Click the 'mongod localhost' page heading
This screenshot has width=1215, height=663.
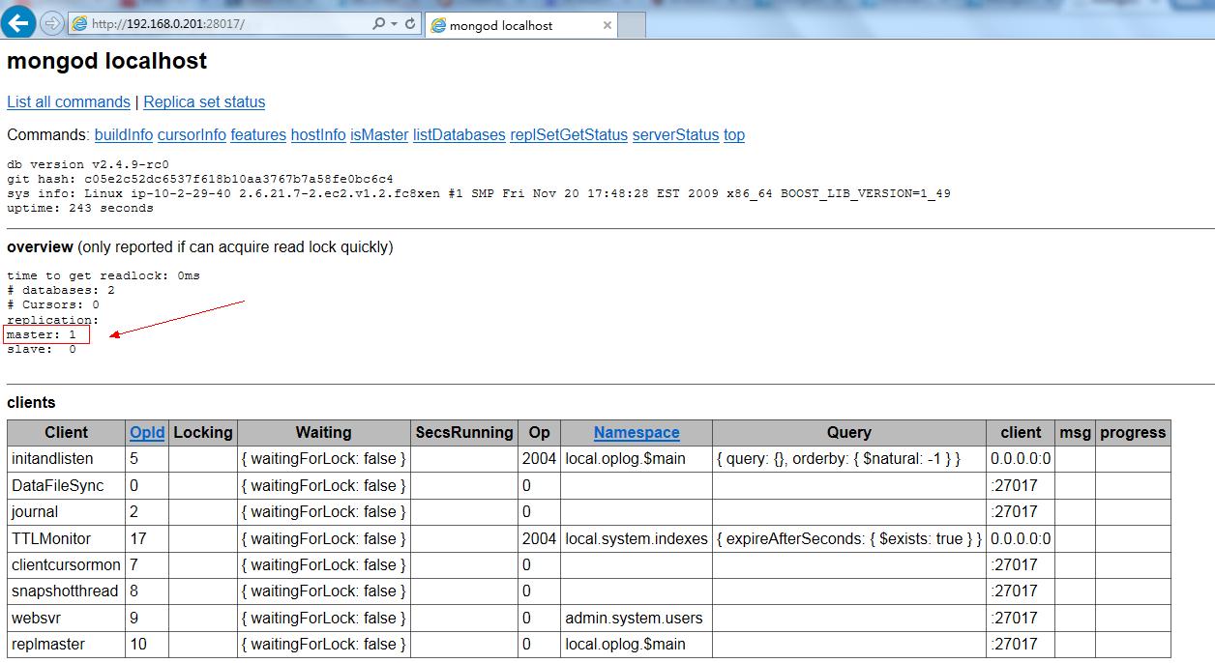click(x=106, y=61)
